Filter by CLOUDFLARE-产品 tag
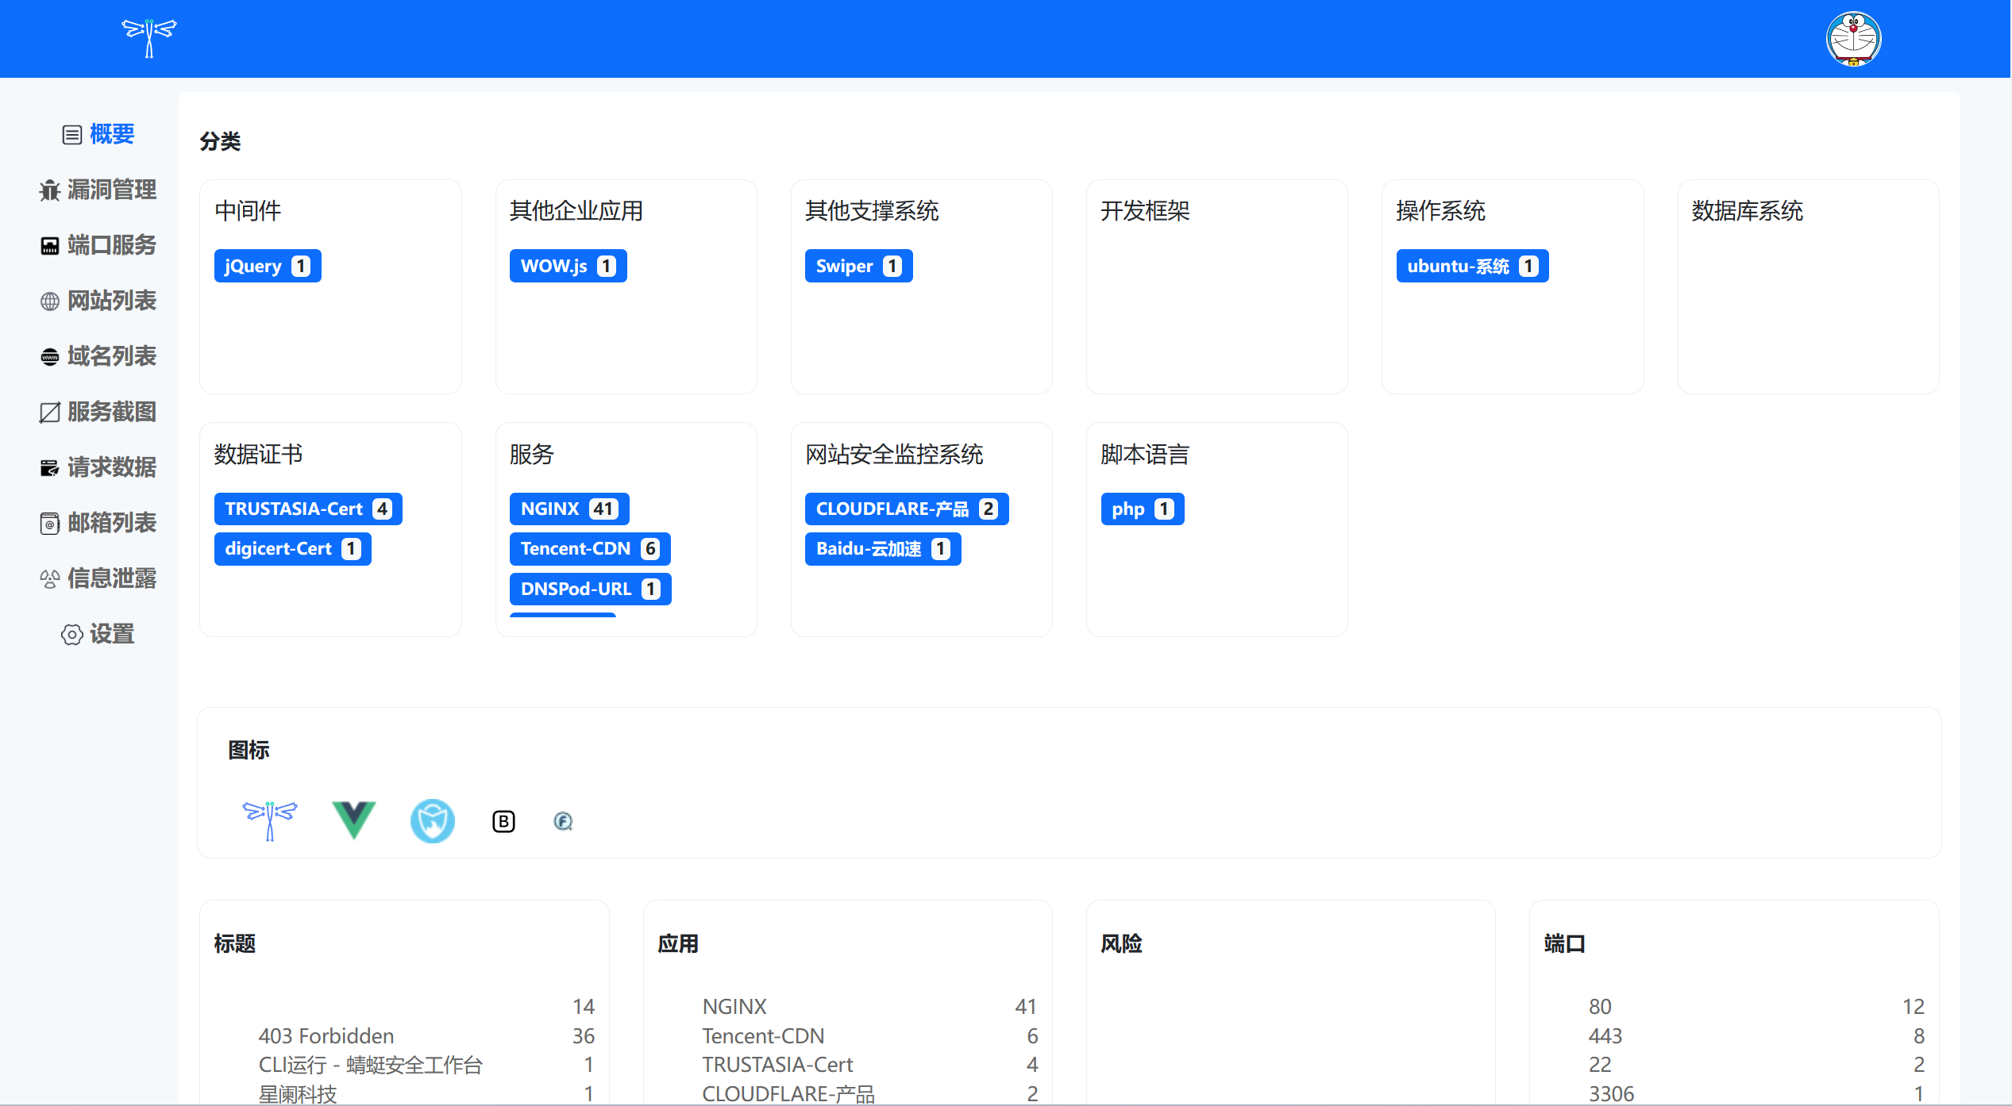The image size is (2012, 1106). [x=906, y=509]
